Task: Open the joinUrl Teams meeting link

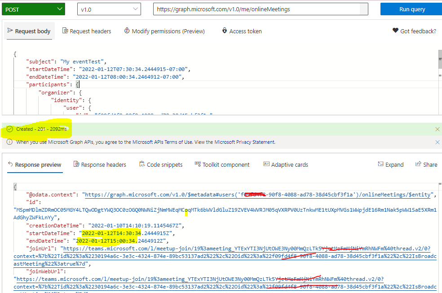Action: [x=225, y=256]
